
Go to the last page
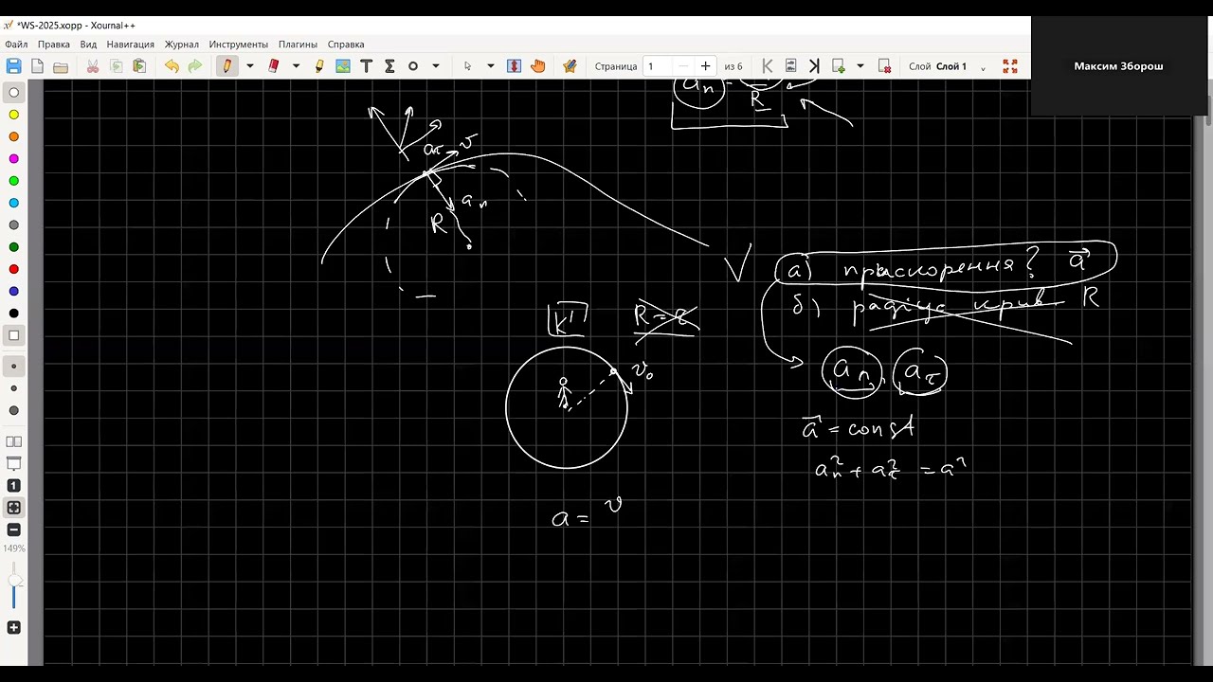(x=814, y=66)
